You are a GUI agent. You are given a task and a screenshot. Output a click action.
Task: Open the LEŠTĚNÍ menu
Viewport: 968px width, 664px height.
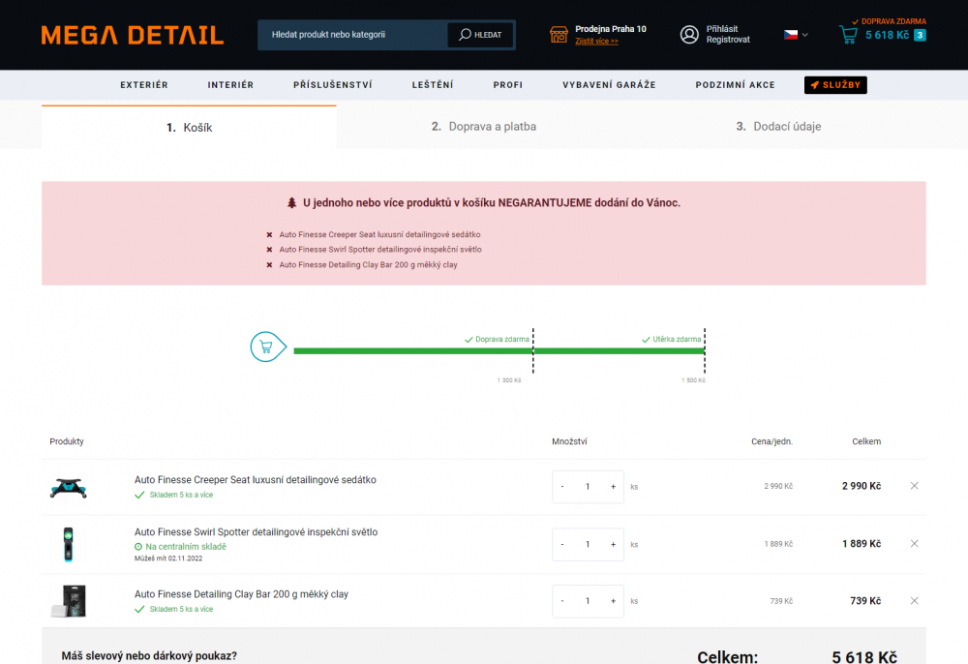pos(433,85)
